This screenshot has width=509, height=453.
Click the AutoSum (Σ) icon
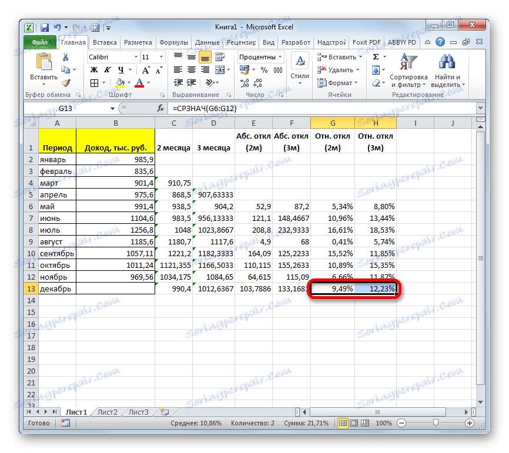(374, 57)
